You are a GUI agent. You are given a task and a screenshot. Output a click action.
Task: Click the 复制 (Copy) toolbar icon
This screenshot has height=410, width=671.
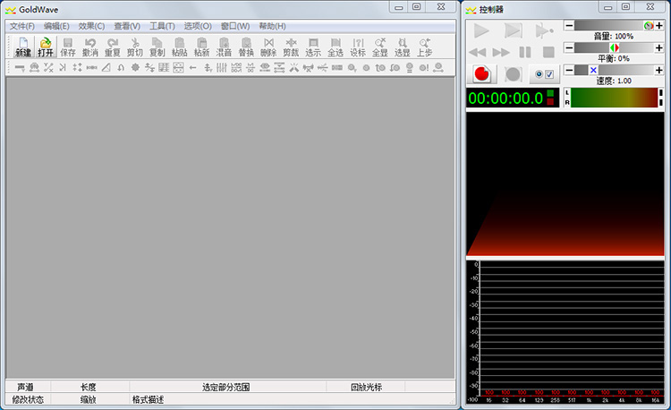pos(157,47)
